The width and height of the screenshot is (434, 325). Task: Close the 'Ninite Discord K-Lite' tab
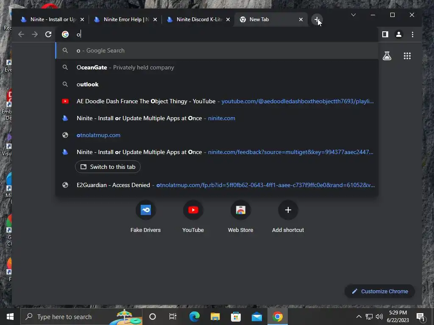click(228, 19)
